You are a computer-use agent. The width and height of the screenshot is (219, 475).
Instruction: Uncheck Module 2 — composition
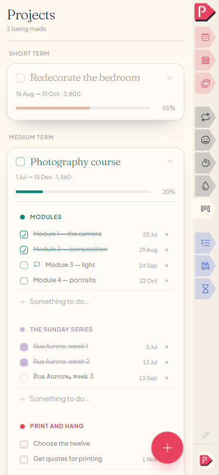coord(24,250)
